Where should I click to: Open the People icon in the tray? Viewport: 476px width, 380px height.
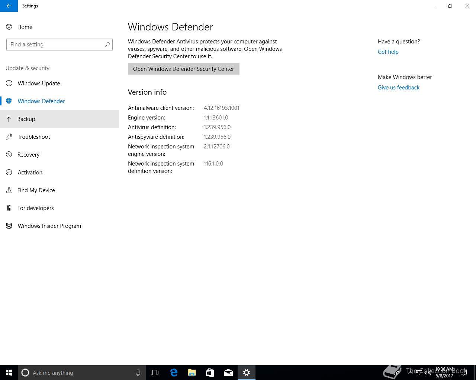click(397, 373)
